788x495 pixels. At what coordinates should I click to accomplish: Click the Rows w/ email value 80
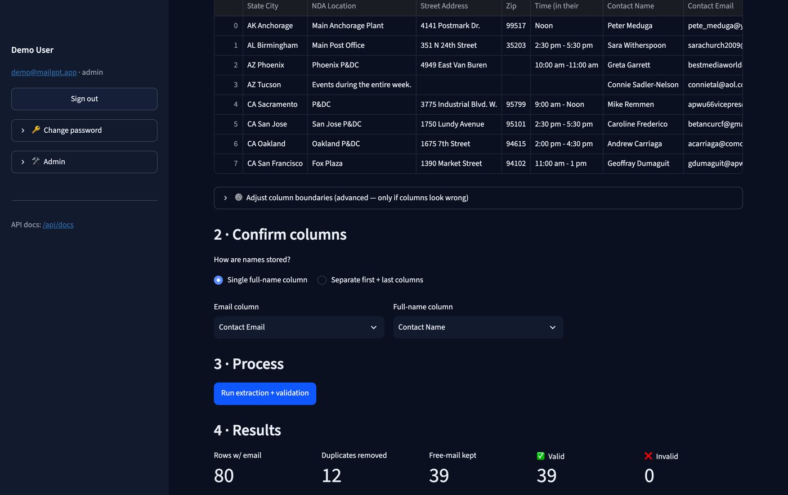[x=224, y=476]
